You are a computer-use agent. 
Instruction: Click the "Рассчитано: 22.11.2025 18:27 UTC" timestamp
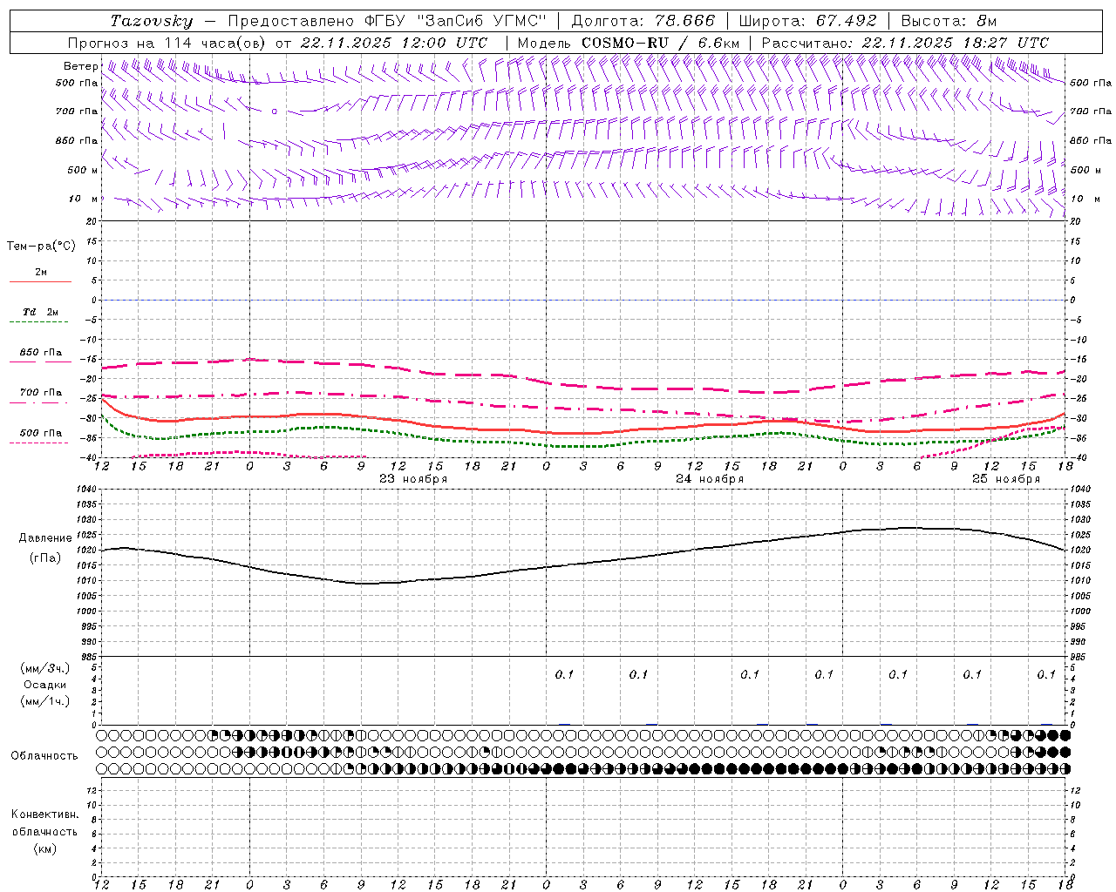pos(905,43)
